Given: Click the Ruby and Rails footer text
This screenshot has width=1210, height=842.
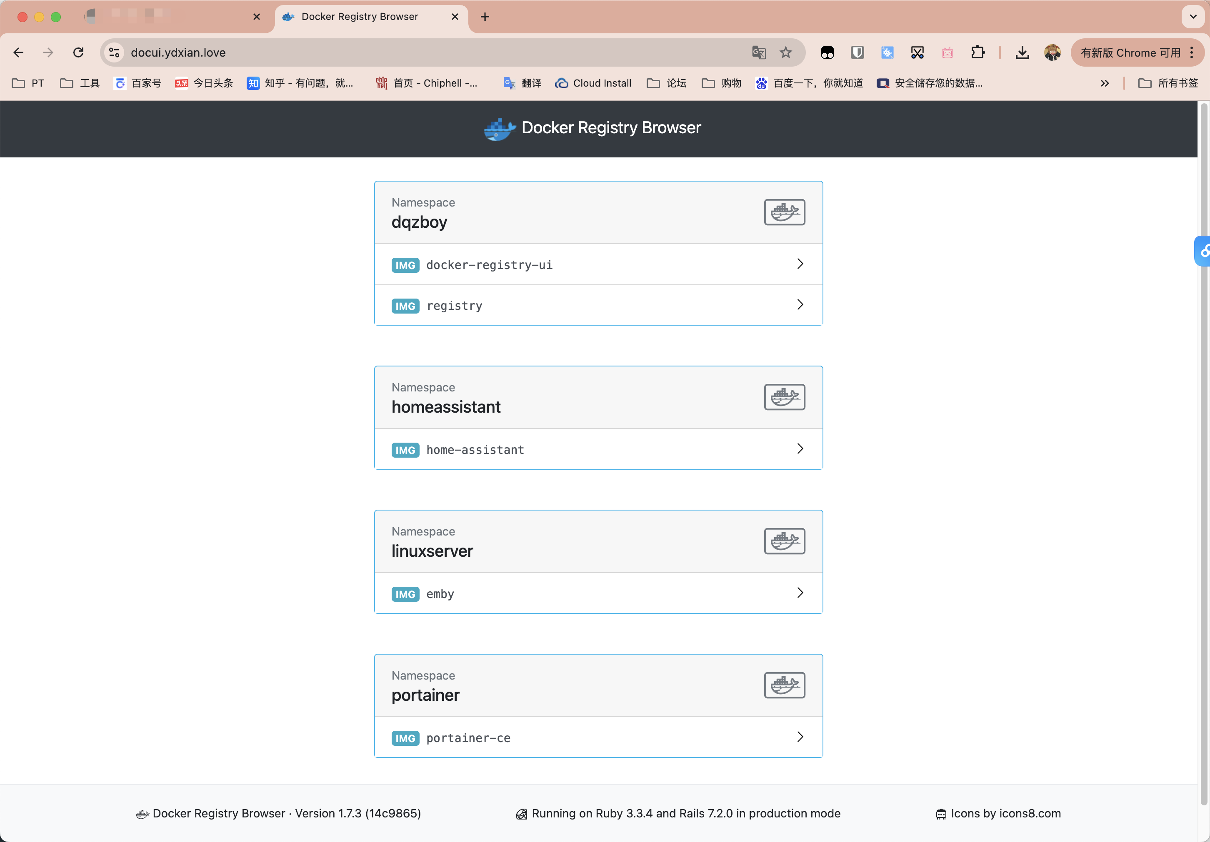Looking at the screenshot, I should pos(686,814).
